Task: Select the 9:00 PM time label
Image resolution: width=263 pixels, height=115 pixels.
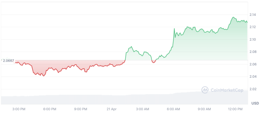Action: (81, 109)
